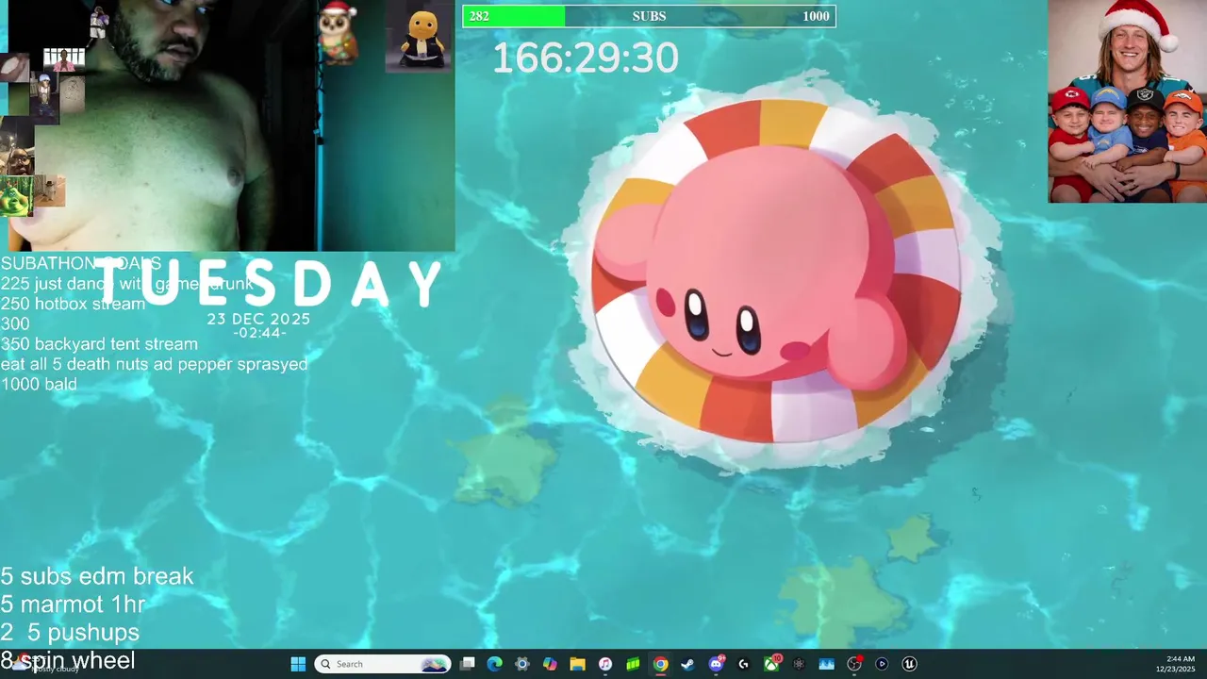1207x679 pixels.
Task: Open File Explorer folder icon
Action: point(577,664)
